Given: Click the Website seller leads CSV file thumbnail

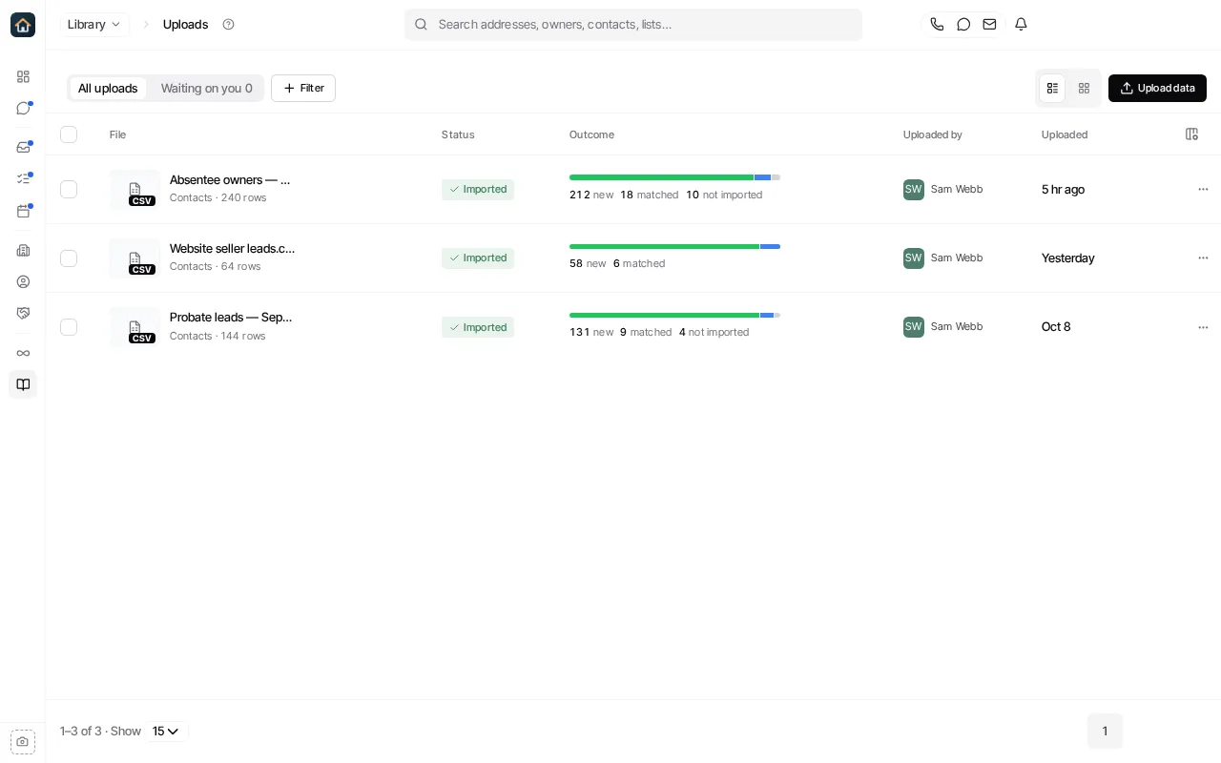Looking at the screenshot, I should click(135, 258).
